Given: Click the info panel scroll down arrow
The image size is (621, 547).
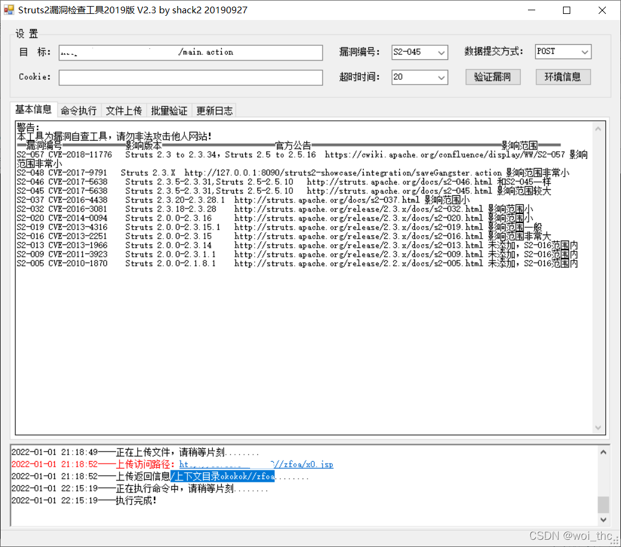Looking at the screenshot, I should [x=598, y=428].
